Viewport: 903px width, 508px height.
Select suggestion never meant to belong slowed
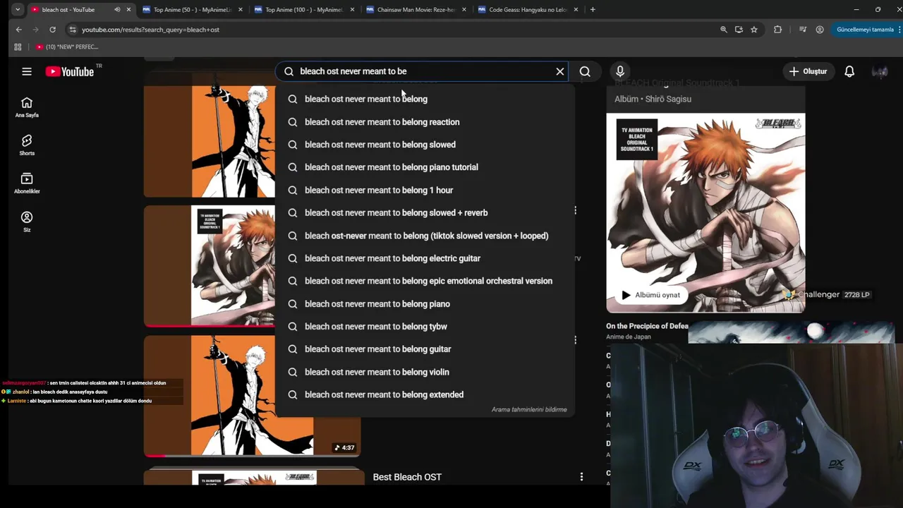click(425, 145)
